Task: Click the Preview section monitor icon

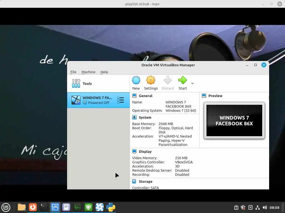Action: tap(204, 96)
